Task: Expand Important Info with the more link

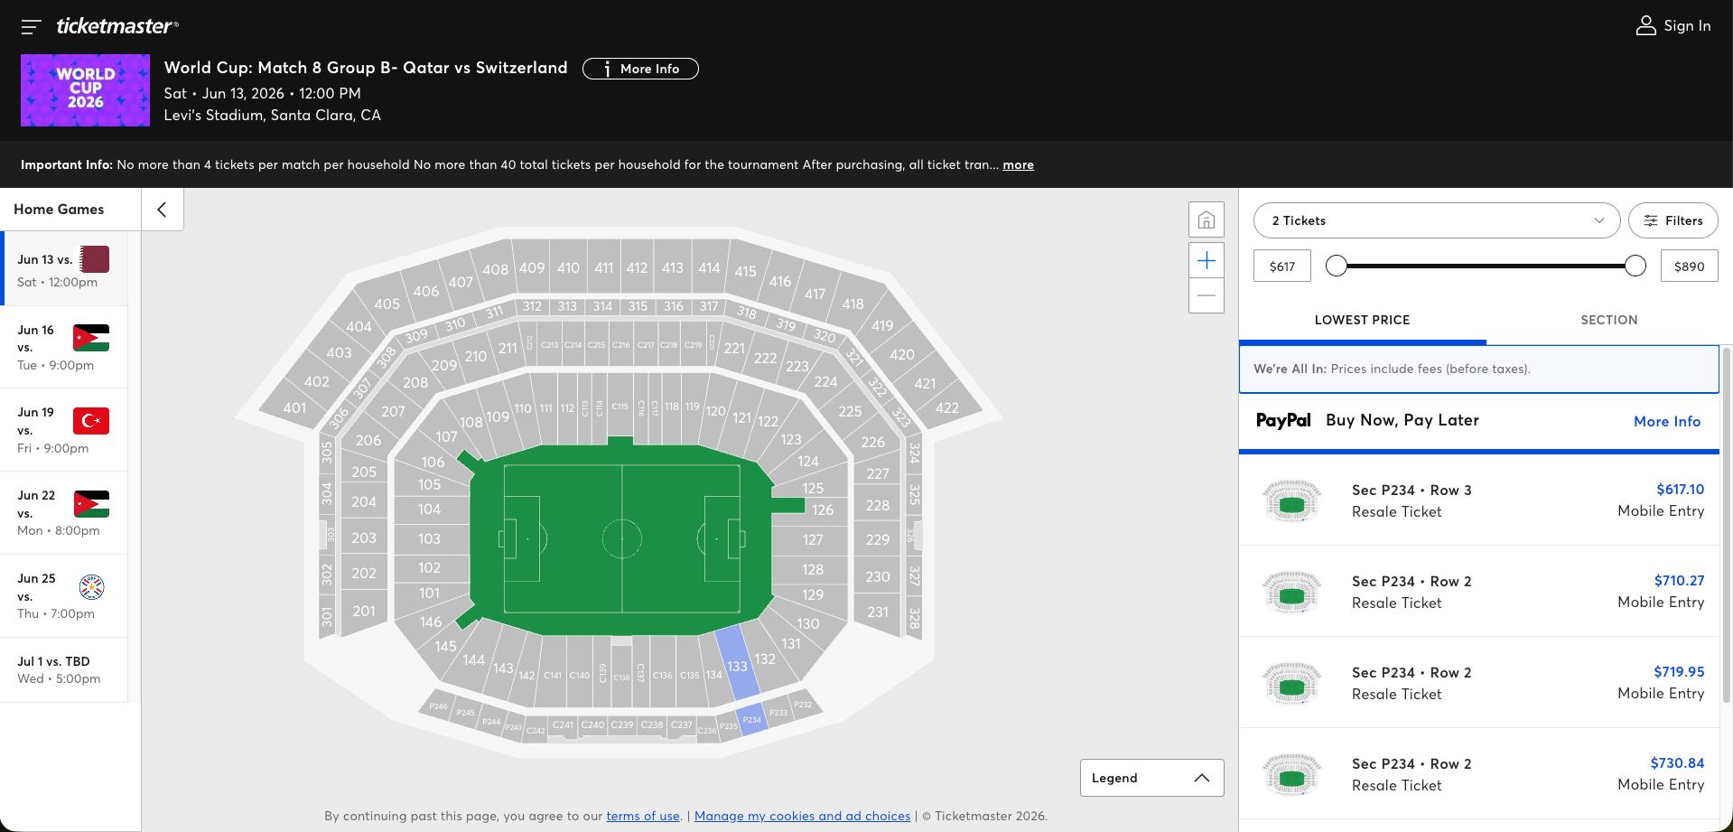Action: tap(1018, 164)
